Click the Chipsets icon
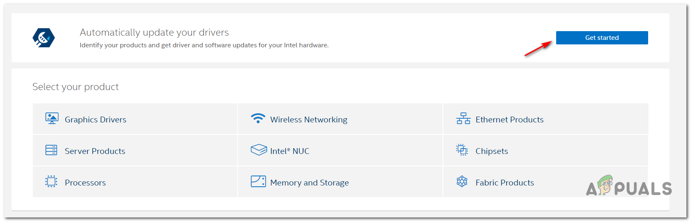Screen dimensions: 691x222 coord(462,150)
